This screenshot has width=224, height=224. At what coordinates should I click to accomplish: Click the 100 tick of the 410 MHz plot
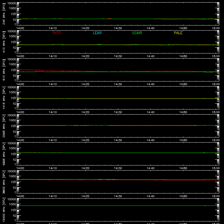(13, 42)
